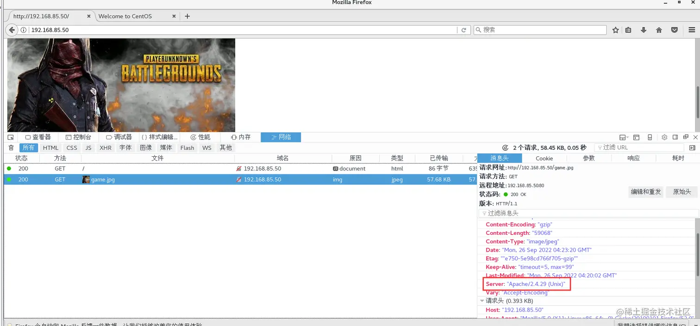Bookmark the page with the star icon

(x=616, y=30)
